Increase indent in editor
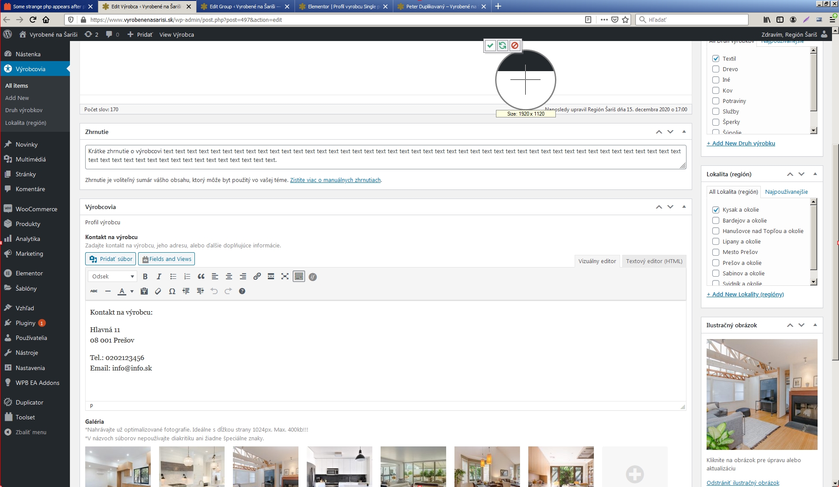 200,291
